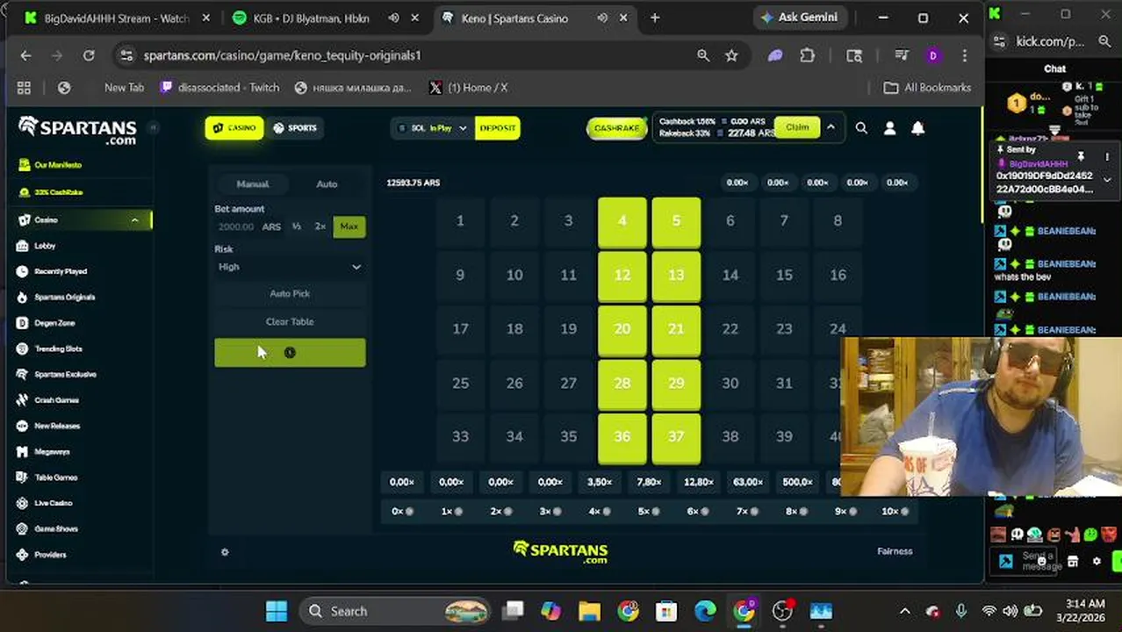This screenshot has height=632, width=1122.
Task: Open All Bookmarks folder
Action: [927, 88]
